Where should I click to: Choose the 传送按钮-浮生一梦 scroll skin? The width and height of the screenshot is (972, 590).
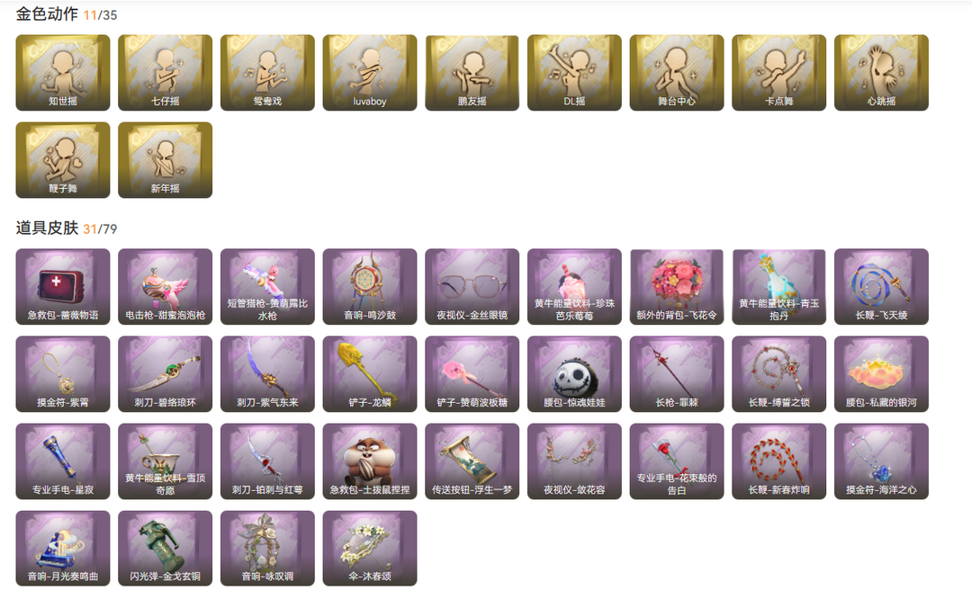pyautogui.click(x=472, y=461)
